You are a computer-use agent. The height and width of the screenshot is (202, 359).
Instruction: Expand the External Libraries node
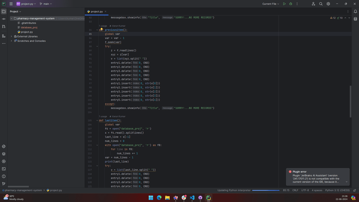pyautogui.click(x=11, y=36)
